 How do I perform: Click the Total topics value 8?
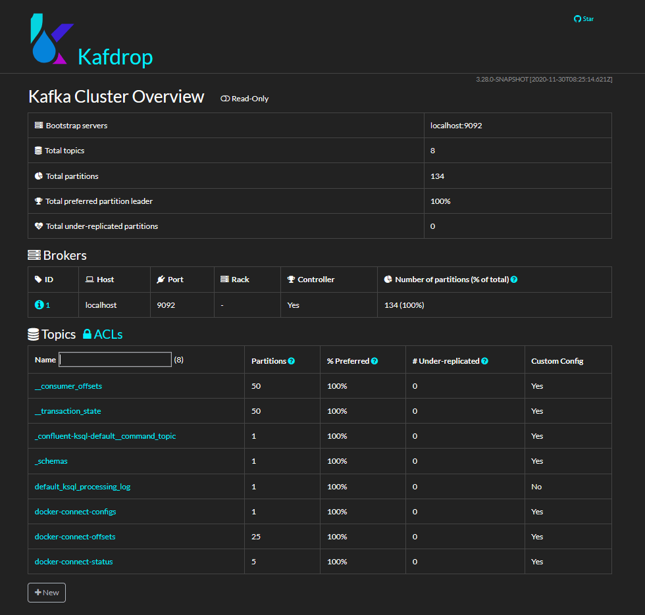point(433,151)
